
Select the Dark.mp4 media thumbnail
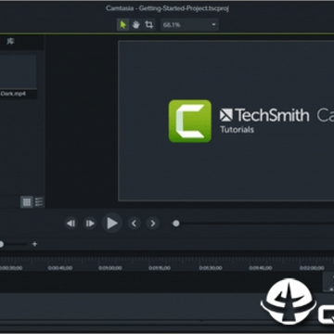click(18, 72)
